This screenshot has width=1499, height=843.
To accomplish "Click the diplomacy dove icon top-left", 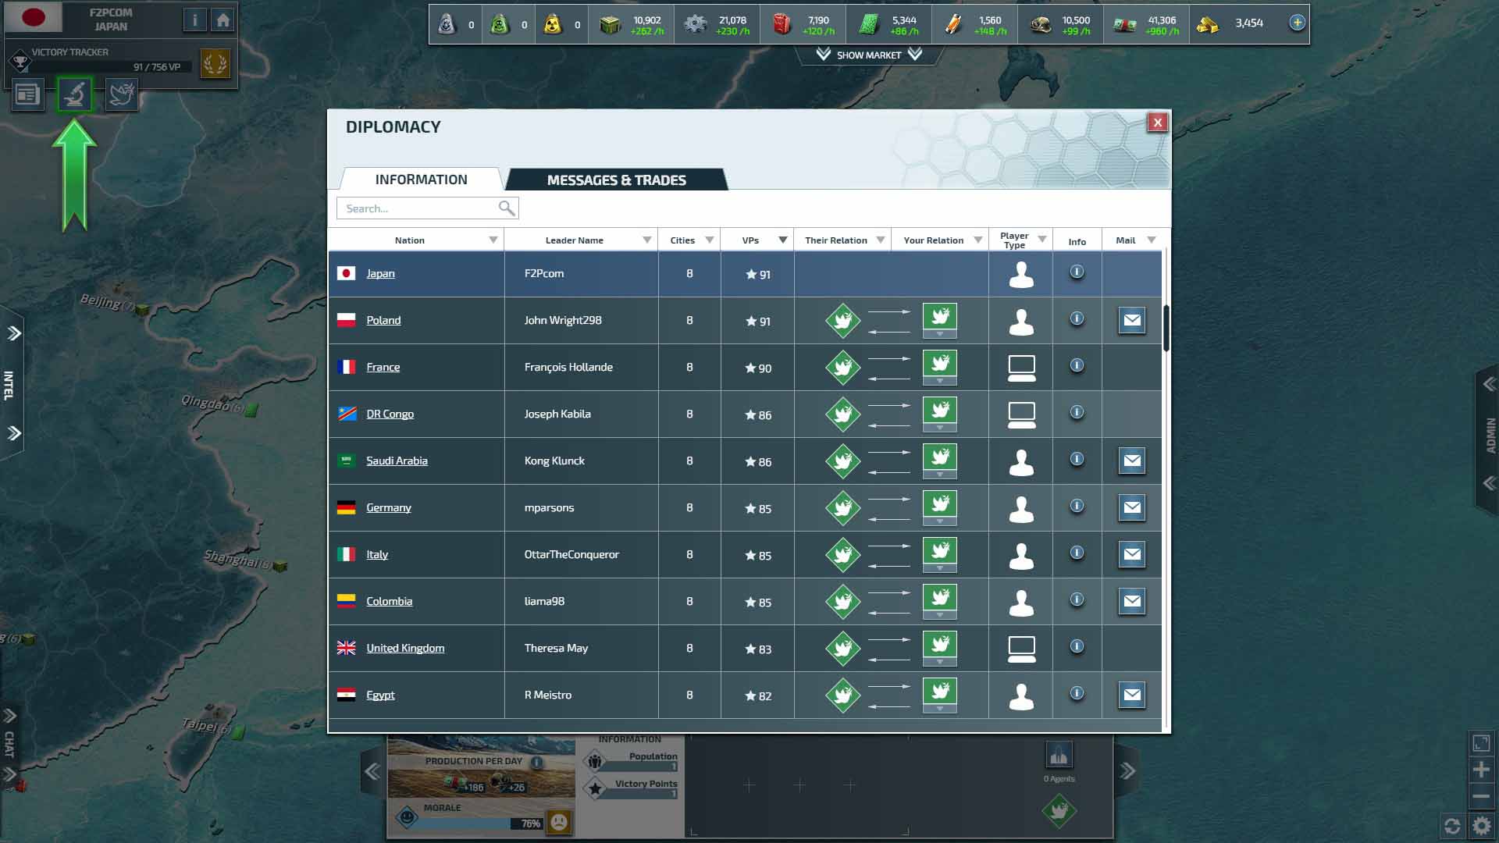I will tap(122, 95).
